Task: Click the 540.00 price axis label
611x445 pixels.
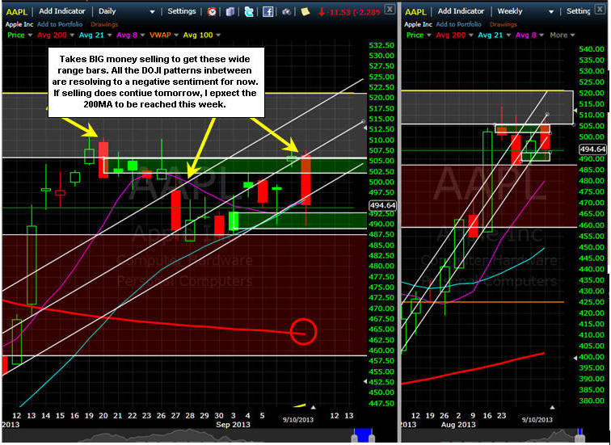Action: point(593,49)
